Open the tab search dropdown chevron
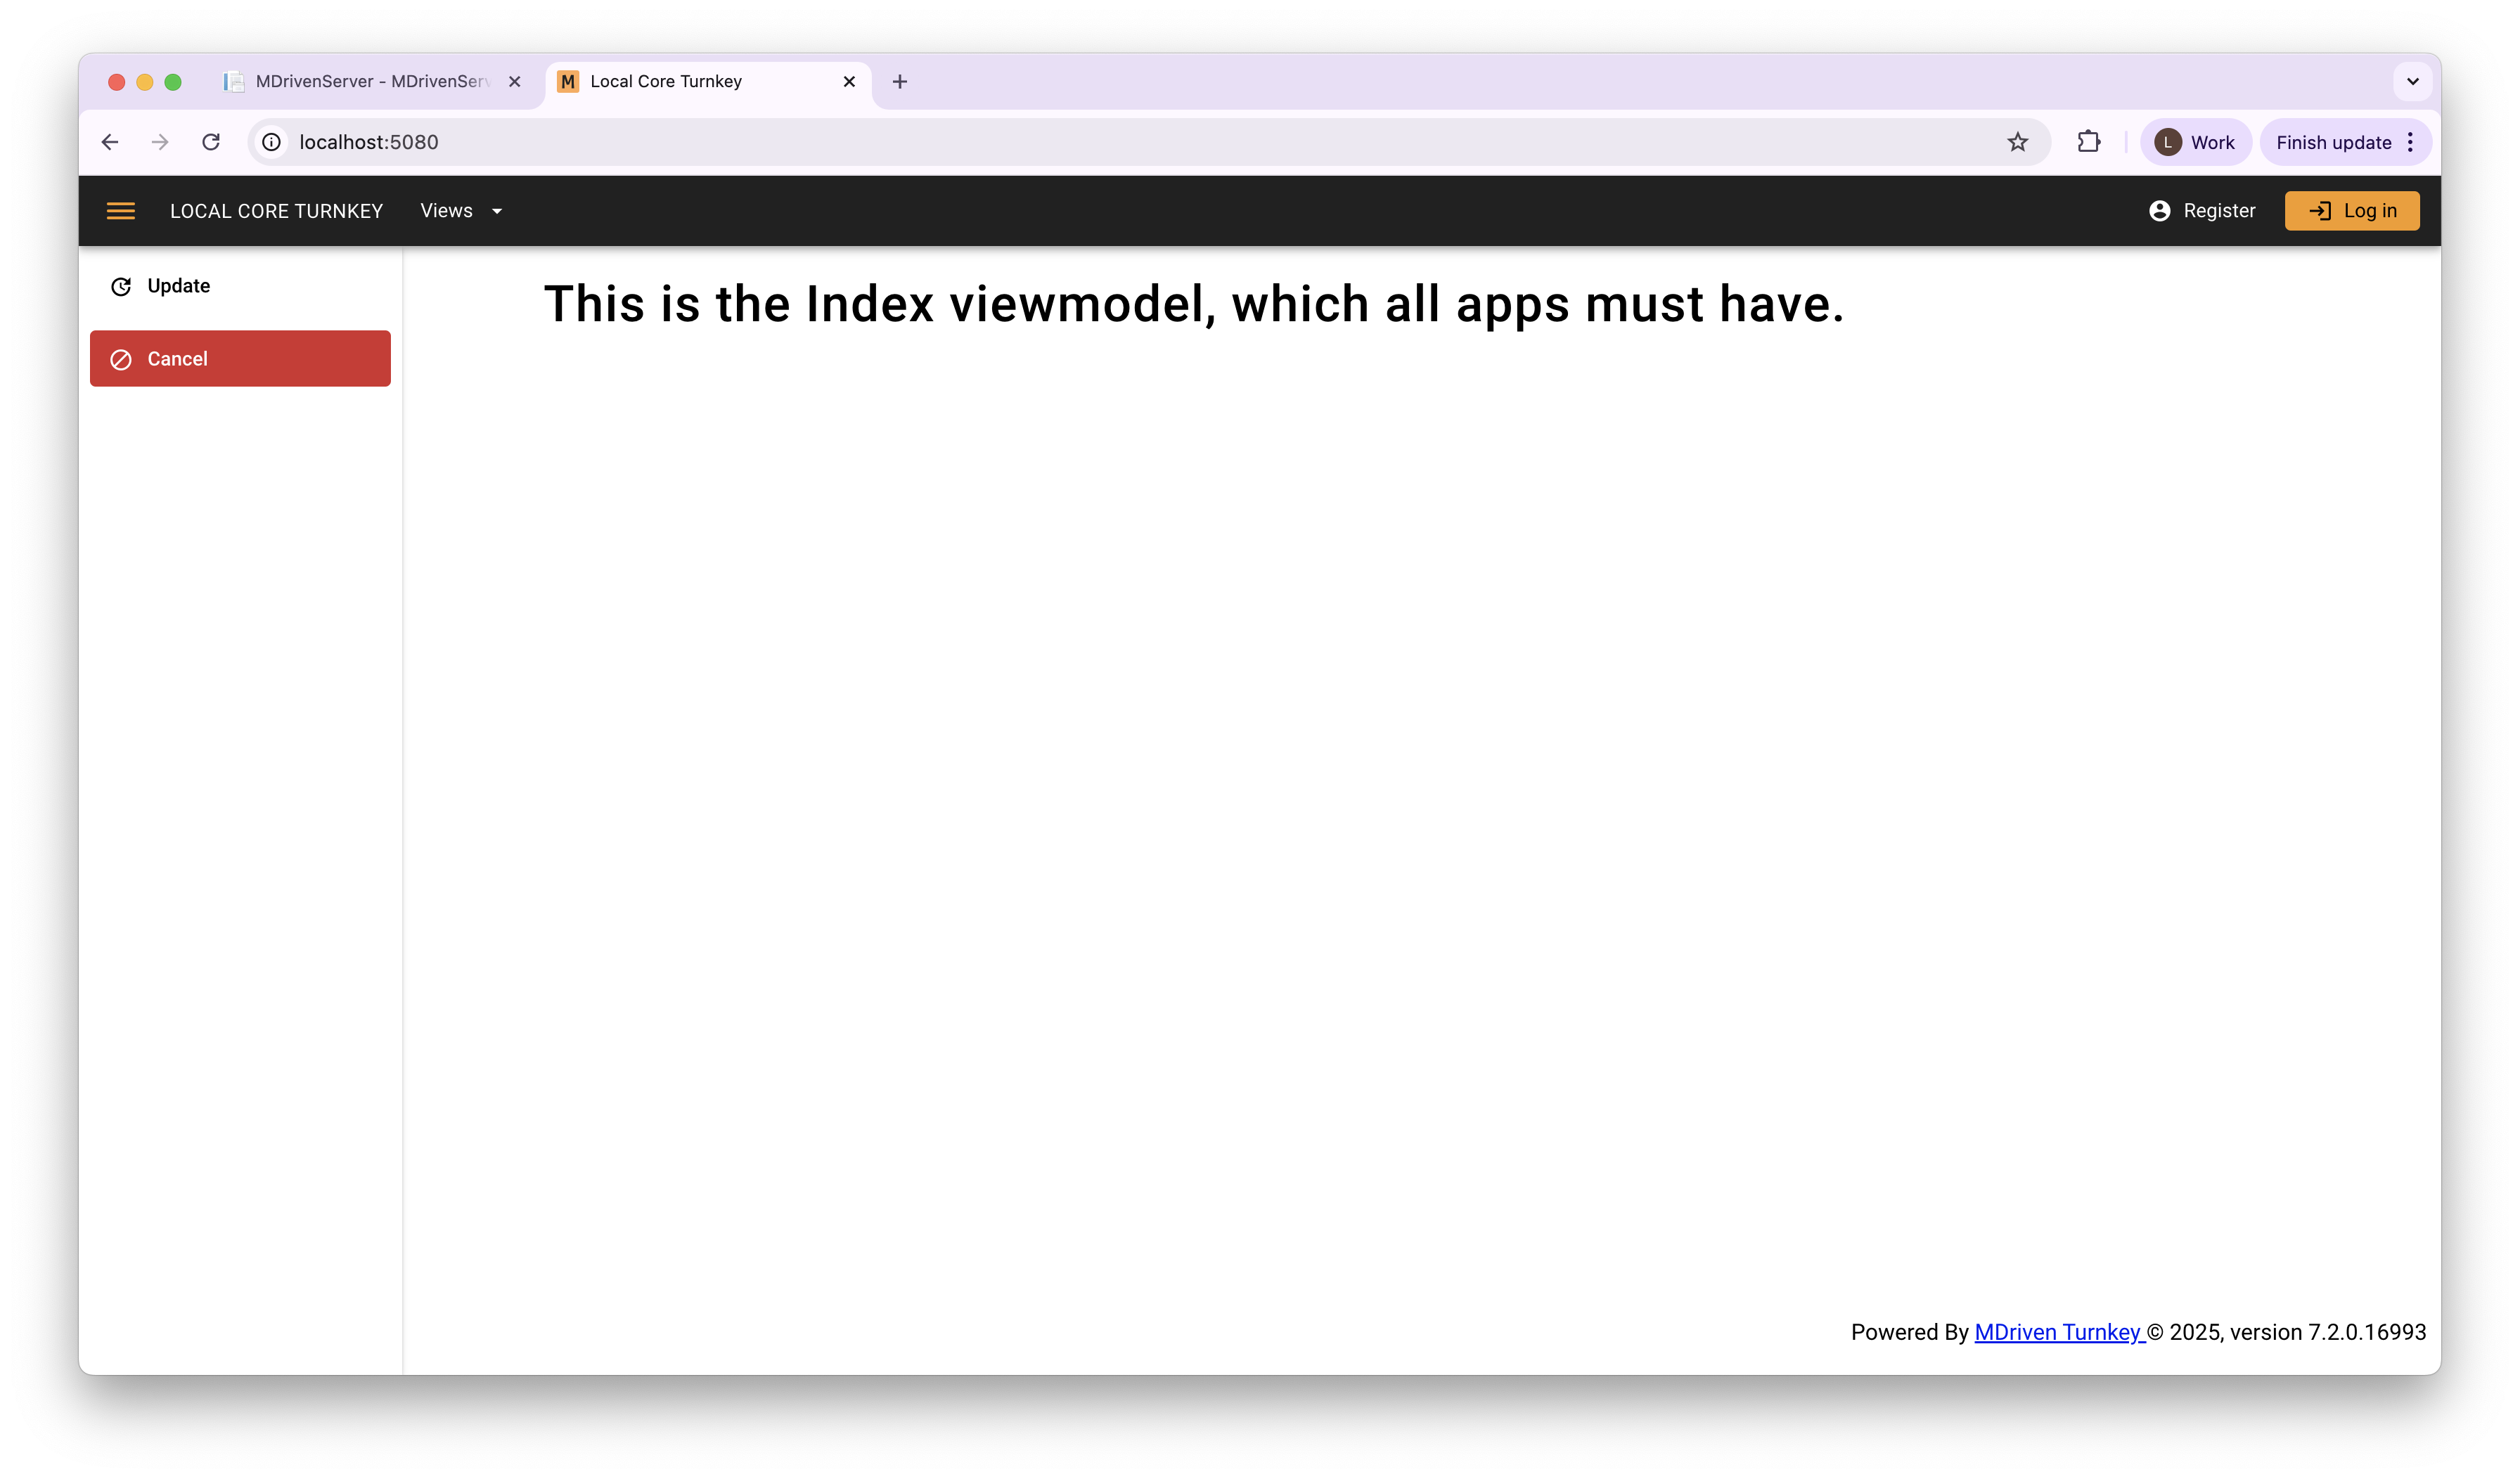The image size is (2520, 1479). 2412,82
